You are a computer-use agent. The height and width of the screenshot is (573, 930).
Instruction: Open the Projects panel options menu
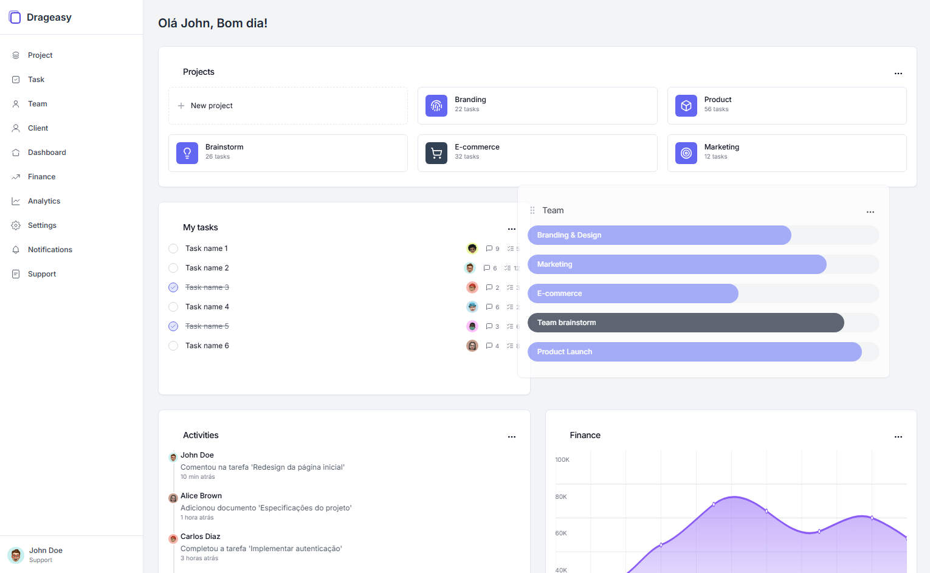tap(898, 73)
